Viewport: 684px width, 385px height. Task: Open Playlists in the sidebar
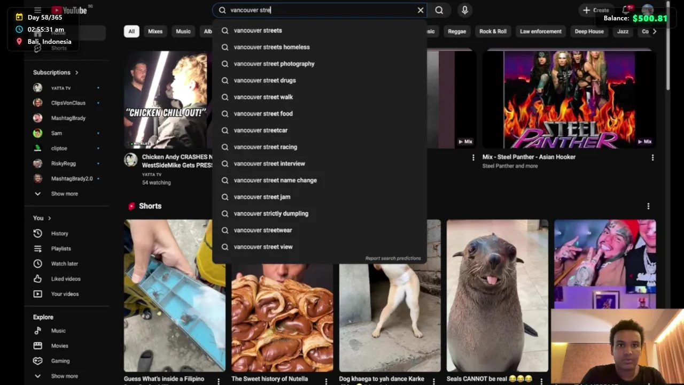point(67,249)
